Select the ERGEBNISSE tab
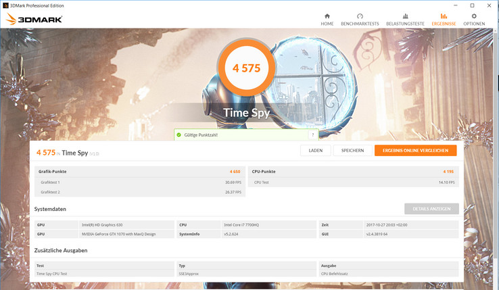The image size is (499, 290). [444, 20]
